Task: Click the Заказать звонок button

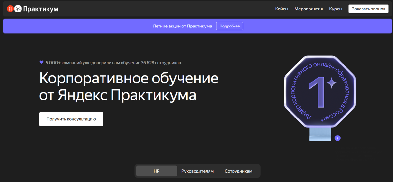Action: click(x=368, y=9)
